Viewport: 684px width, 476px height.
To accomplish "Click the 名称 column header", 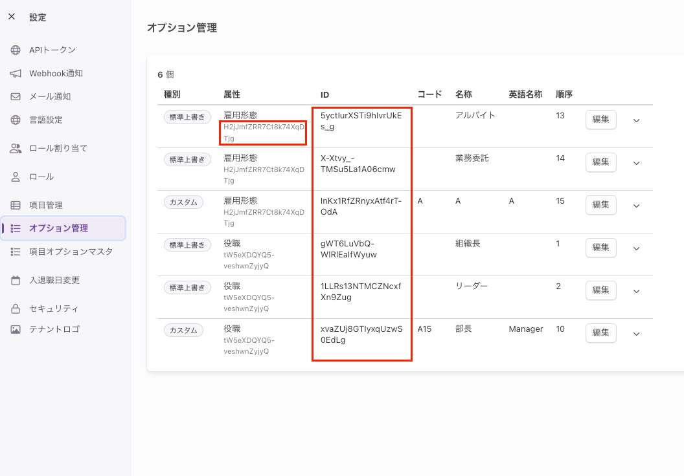I will point(464,94).
